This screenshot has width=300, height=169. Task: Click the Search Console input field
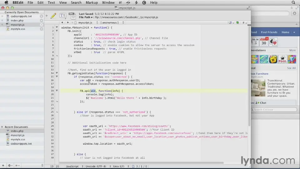click(x=274, y=110)
